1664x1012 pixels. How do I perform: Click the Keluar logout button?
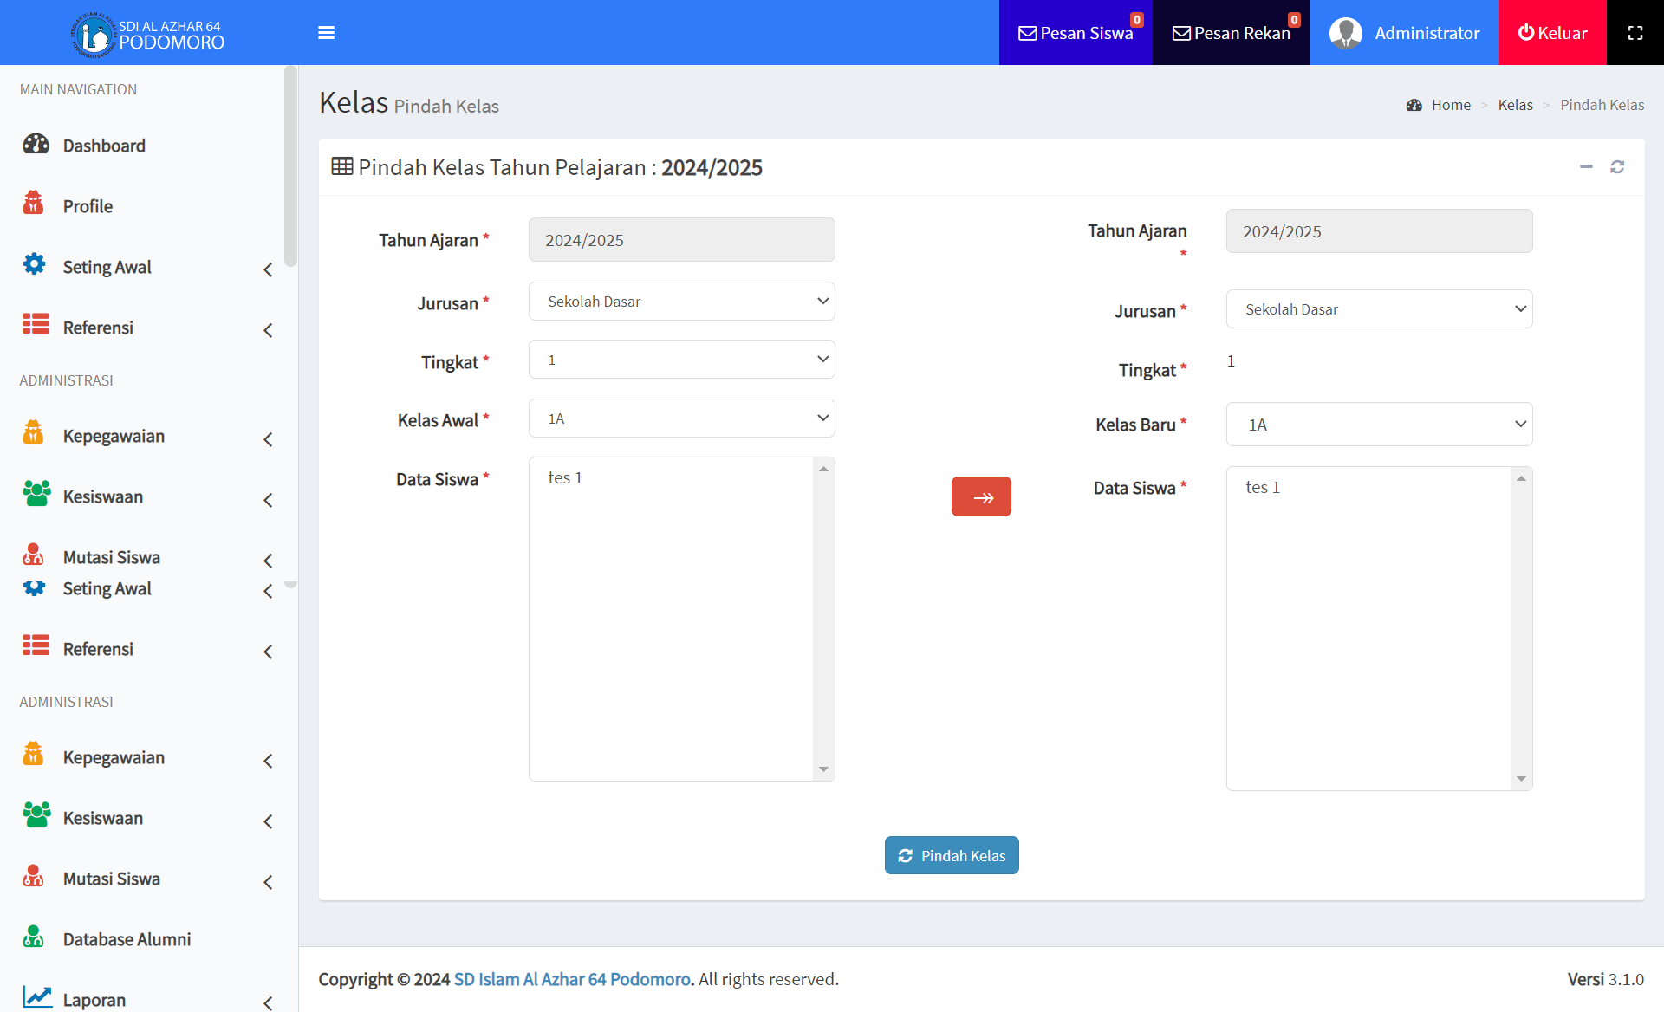click(1552, 33)
